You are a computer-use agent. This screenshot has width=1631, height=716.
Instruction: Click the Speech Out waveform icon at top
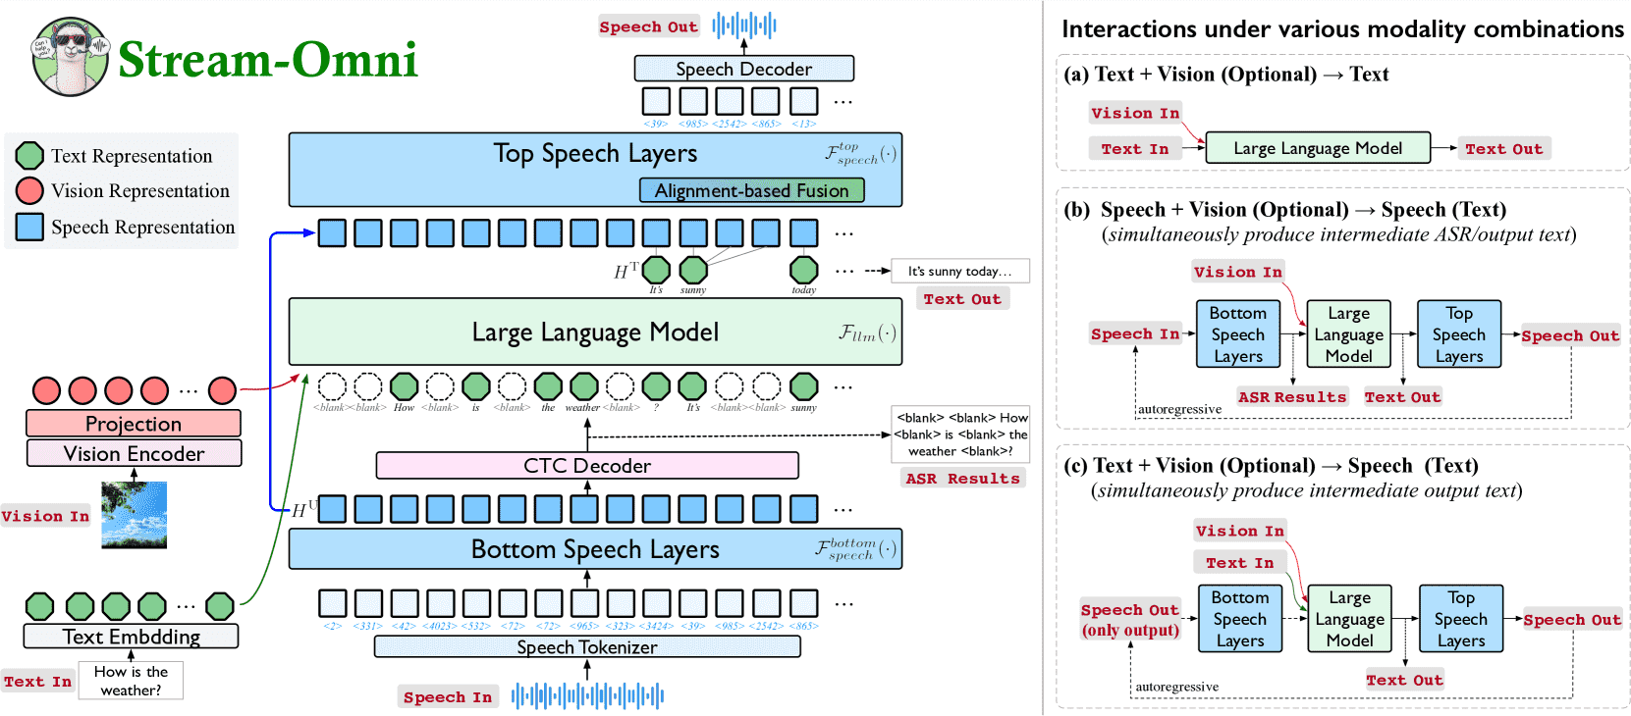pos(744,26)
